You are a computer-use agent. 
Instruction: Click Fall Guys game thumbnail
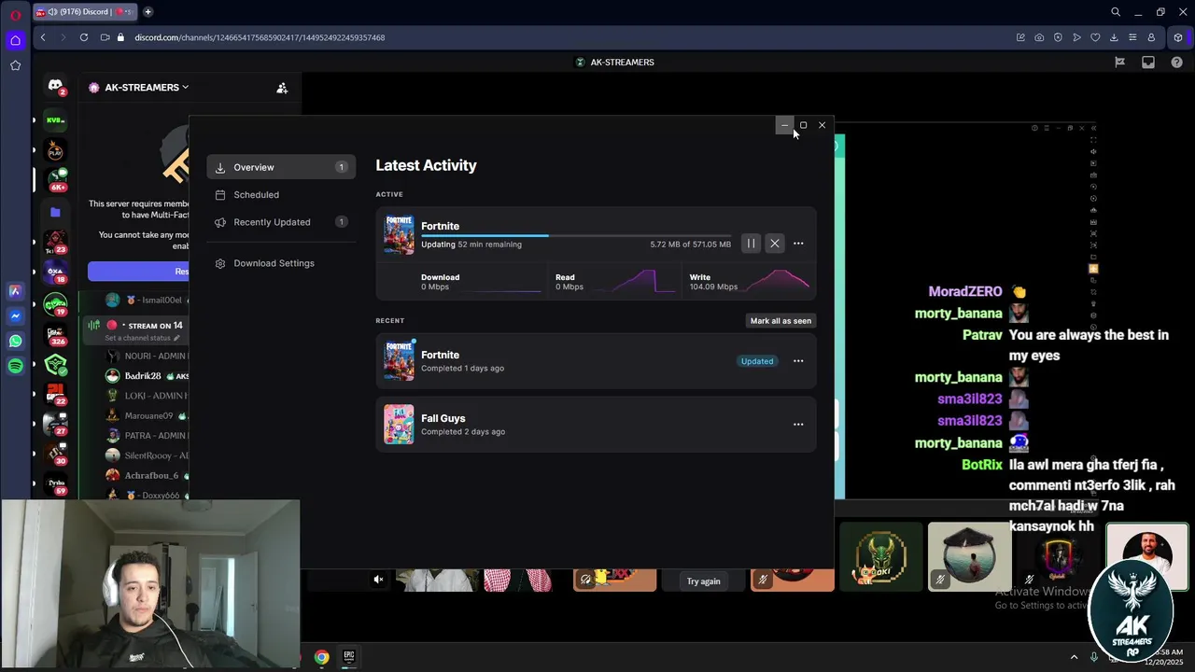[x=399, y=425]
